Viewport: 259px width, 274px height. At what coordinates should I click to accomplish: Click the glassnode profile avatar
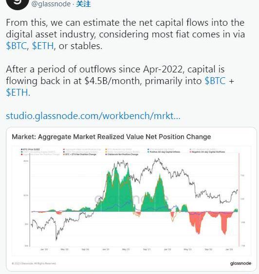[17, 3]
